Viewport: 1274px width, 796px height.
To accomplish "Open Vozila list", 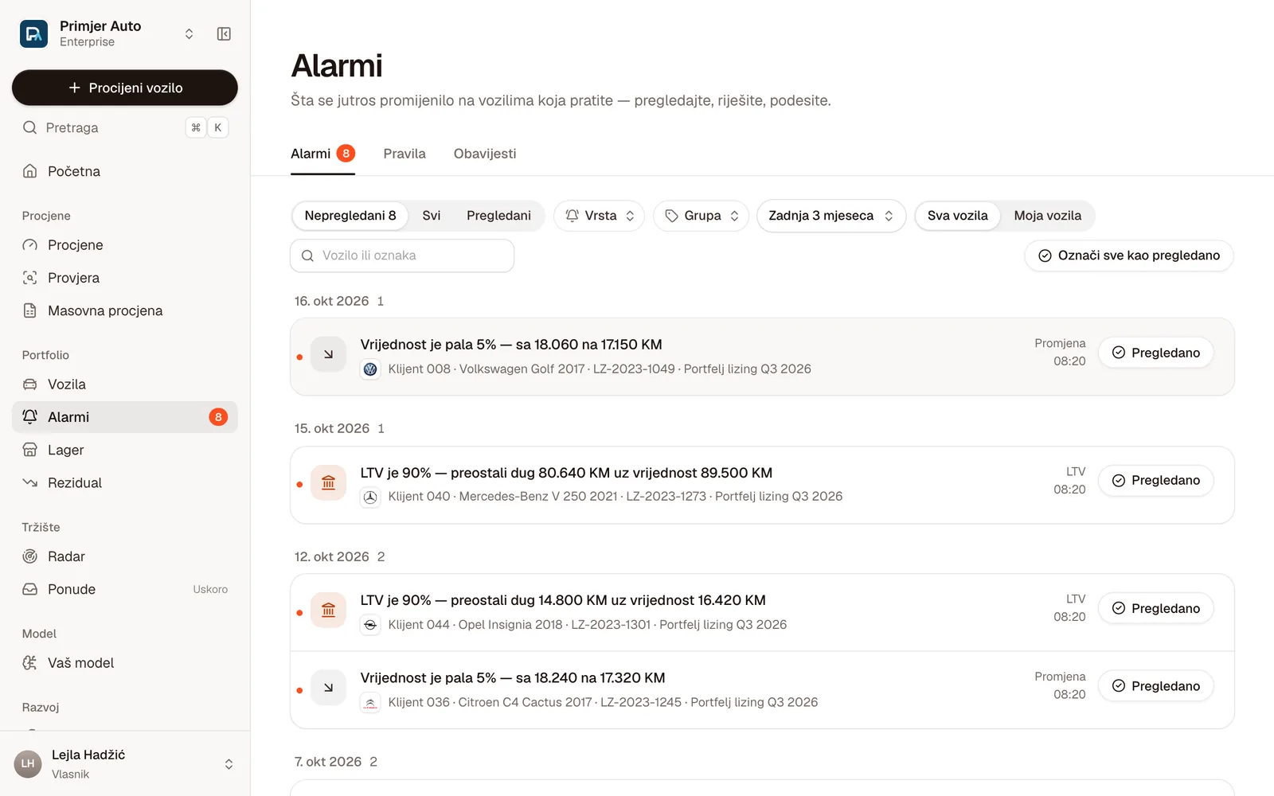I will 125,384.
